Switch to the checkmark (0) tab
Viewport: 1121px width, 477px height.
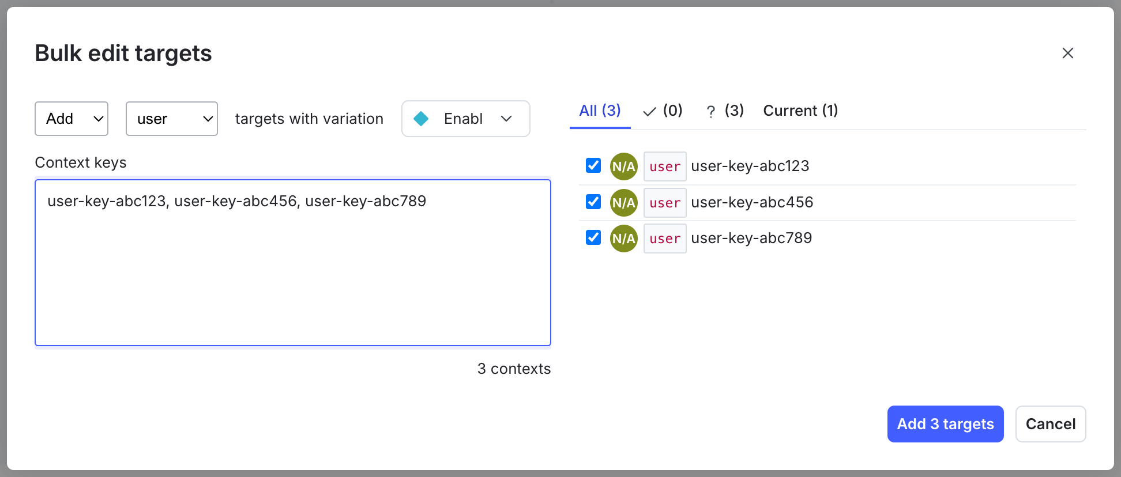coord(663,111)
